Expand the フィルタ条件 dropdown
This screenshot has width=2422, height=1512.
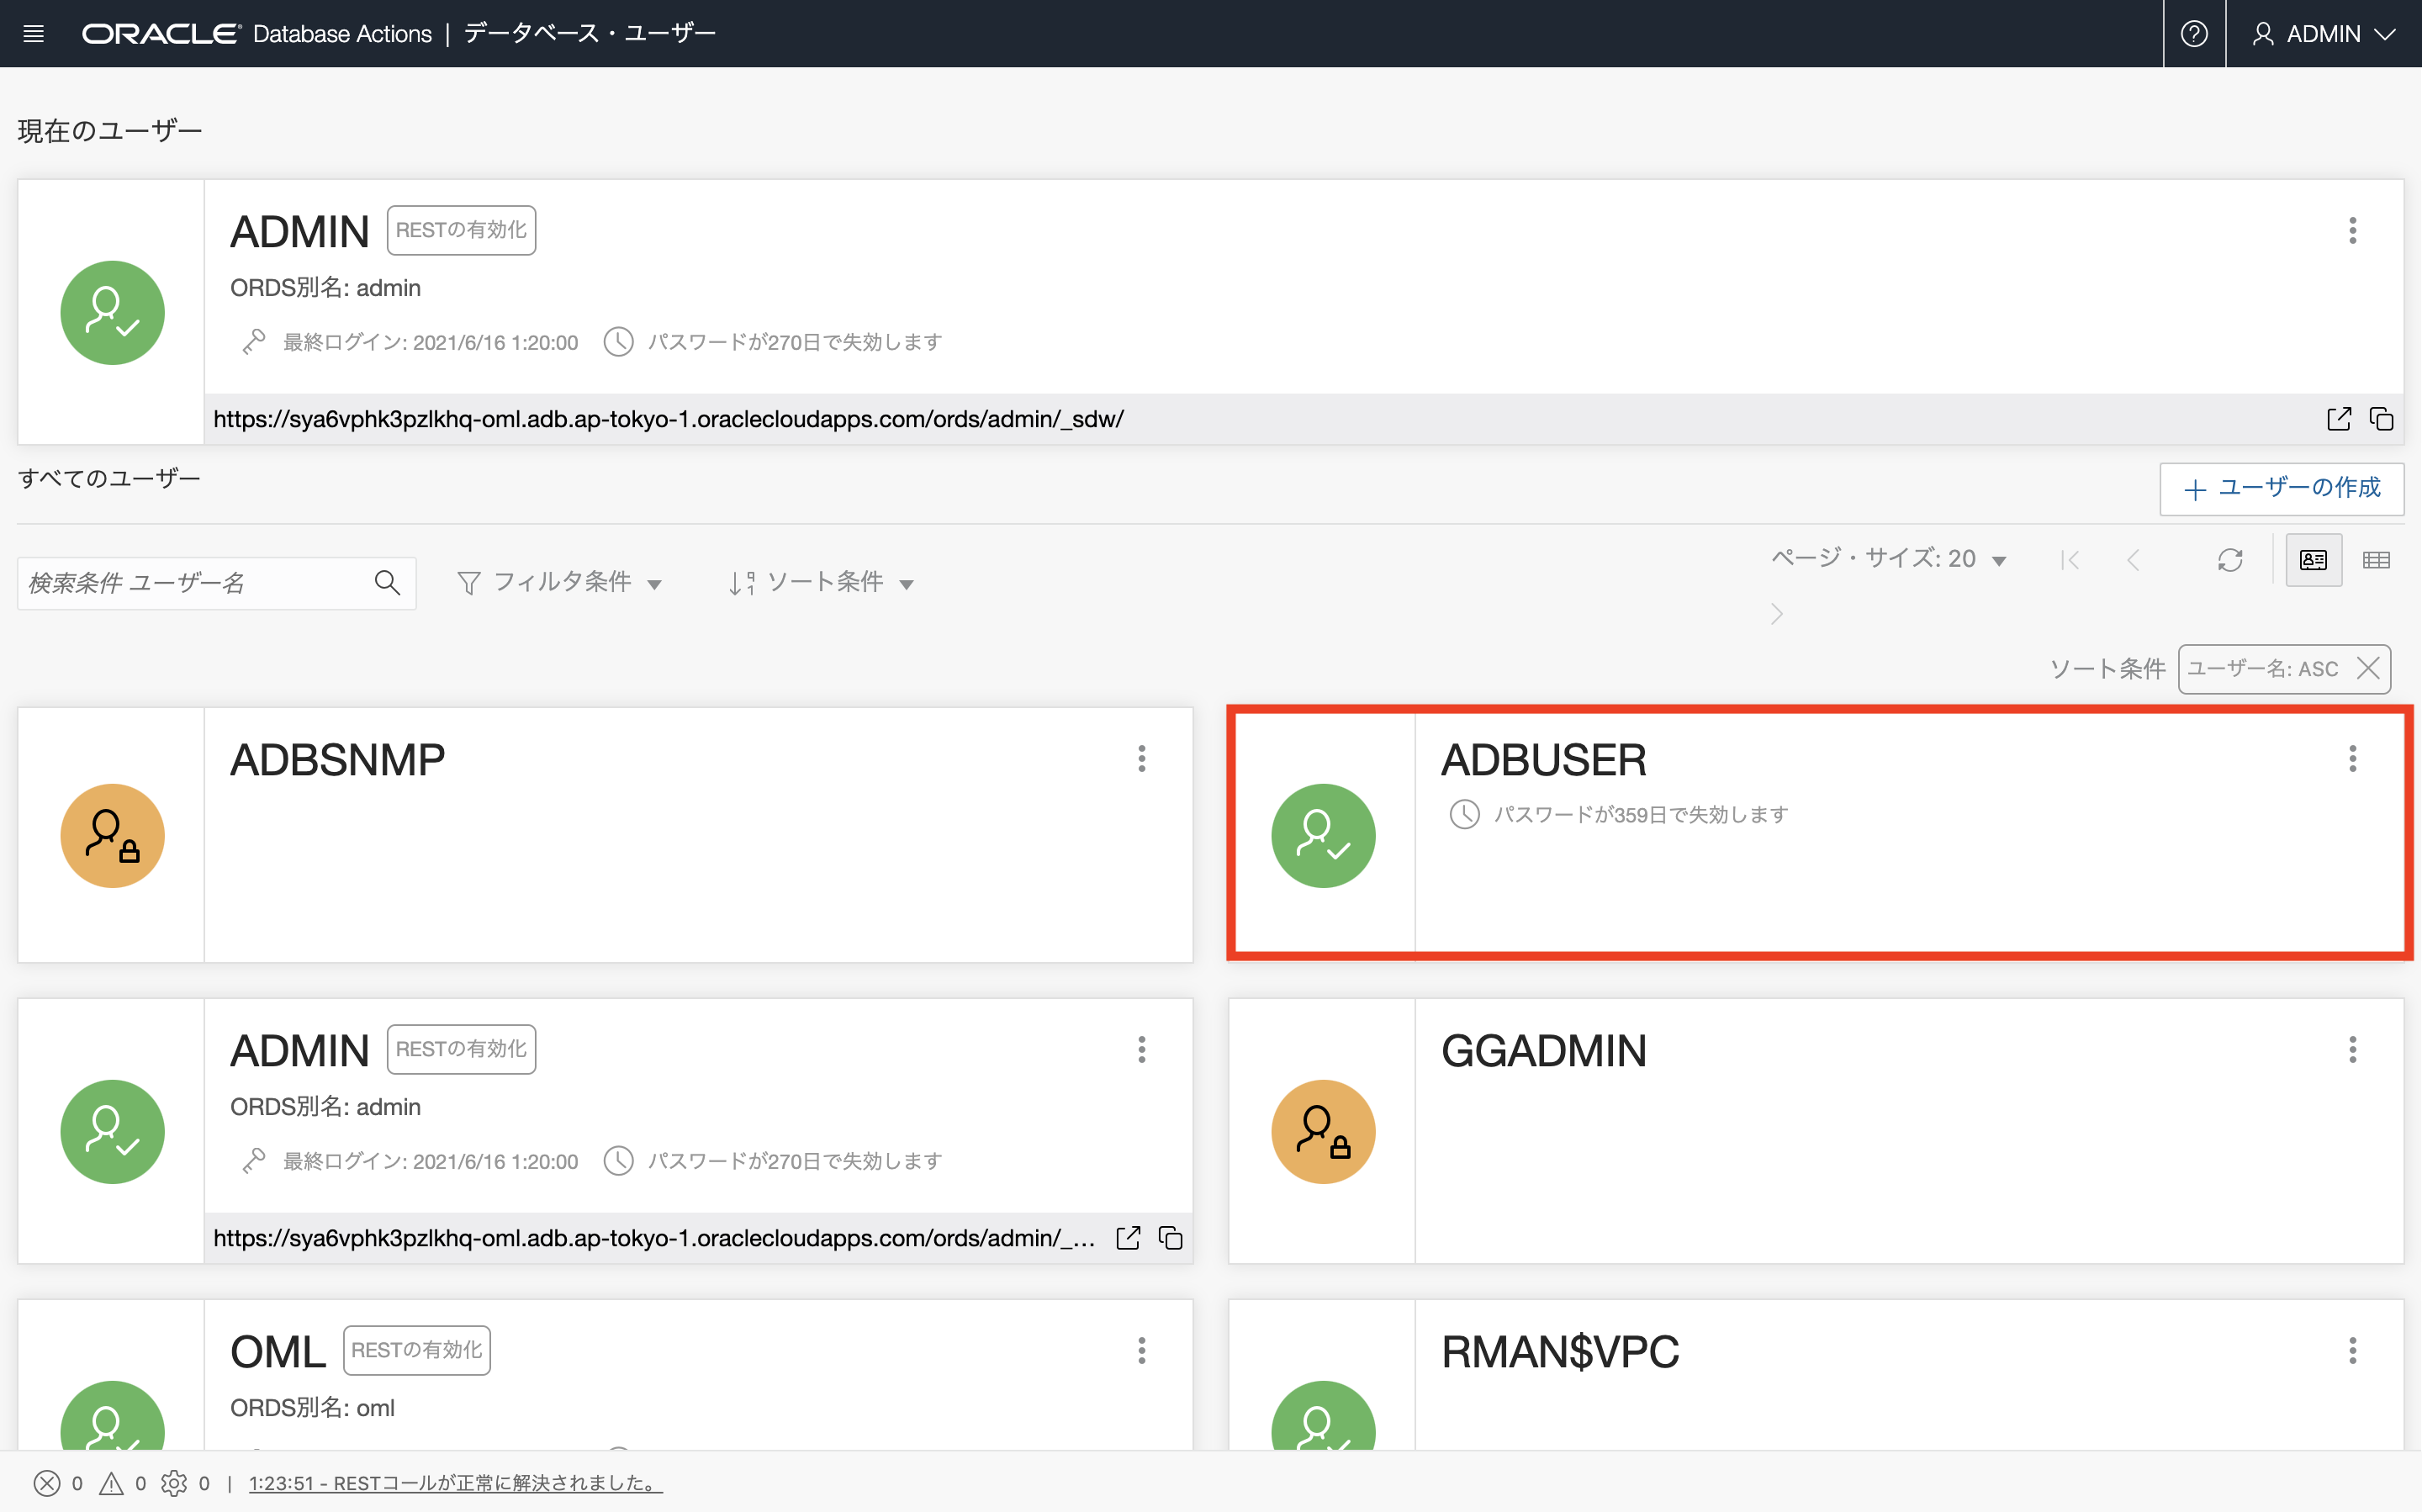(560, 583)
